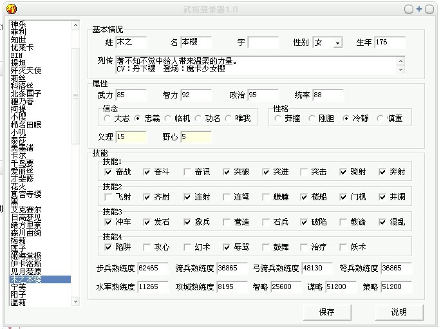
Task: Click the character list scroll-down arrow
Action: [x=76, y=301]
